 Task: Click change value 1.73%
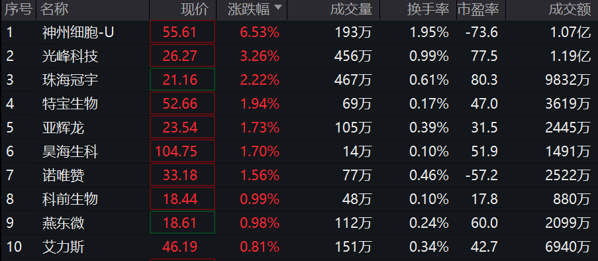[260, 127]
